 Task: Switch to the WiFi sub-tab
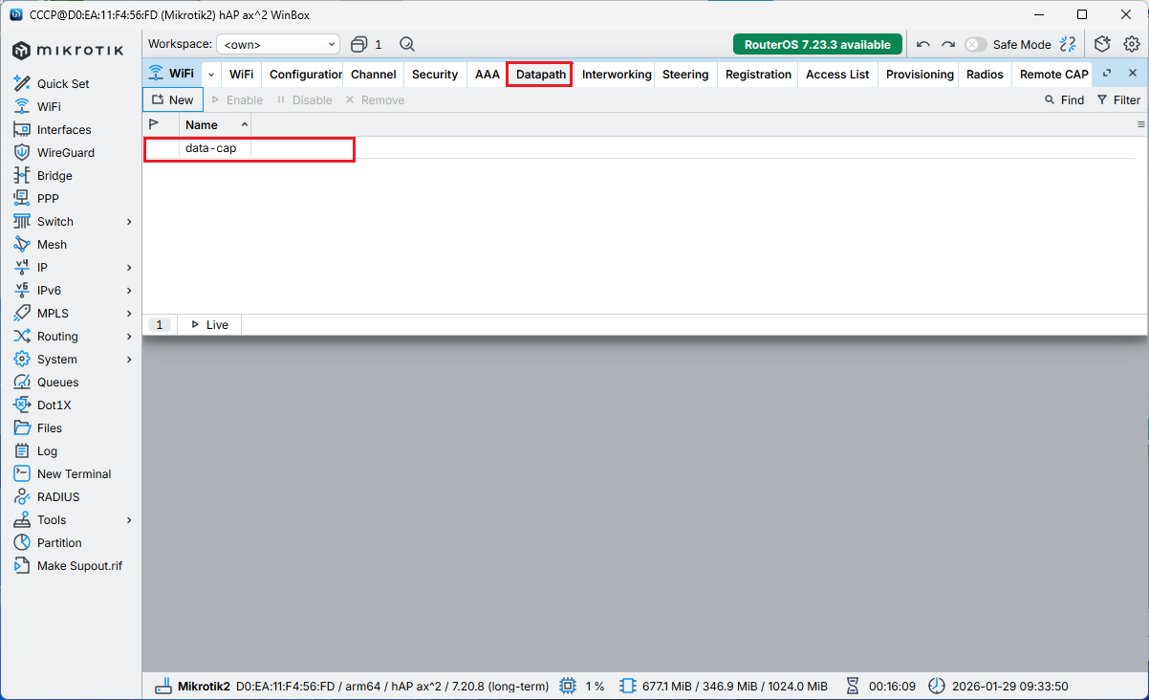click(241, 74)
